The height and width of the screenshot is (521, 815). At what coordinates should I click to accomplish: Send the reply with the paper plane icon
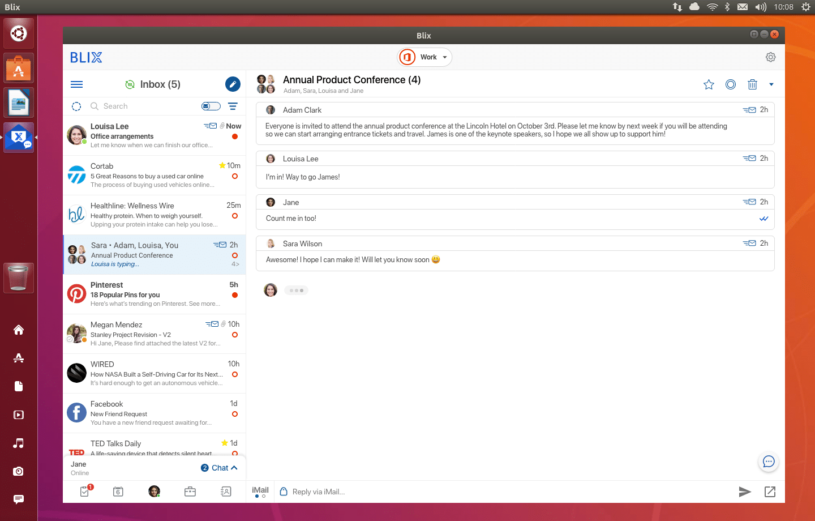(745, 492)
